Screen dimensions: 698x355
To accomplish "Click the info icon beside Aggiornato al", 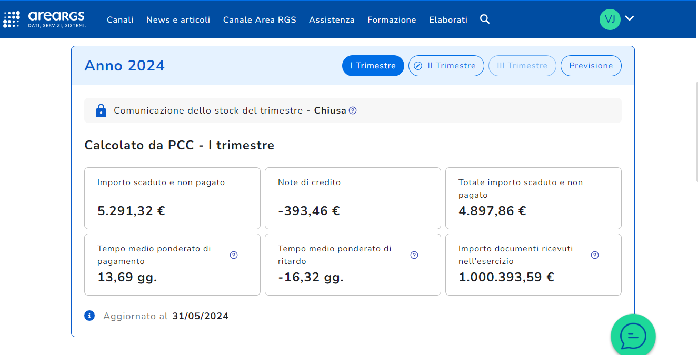I will (89, 316).
